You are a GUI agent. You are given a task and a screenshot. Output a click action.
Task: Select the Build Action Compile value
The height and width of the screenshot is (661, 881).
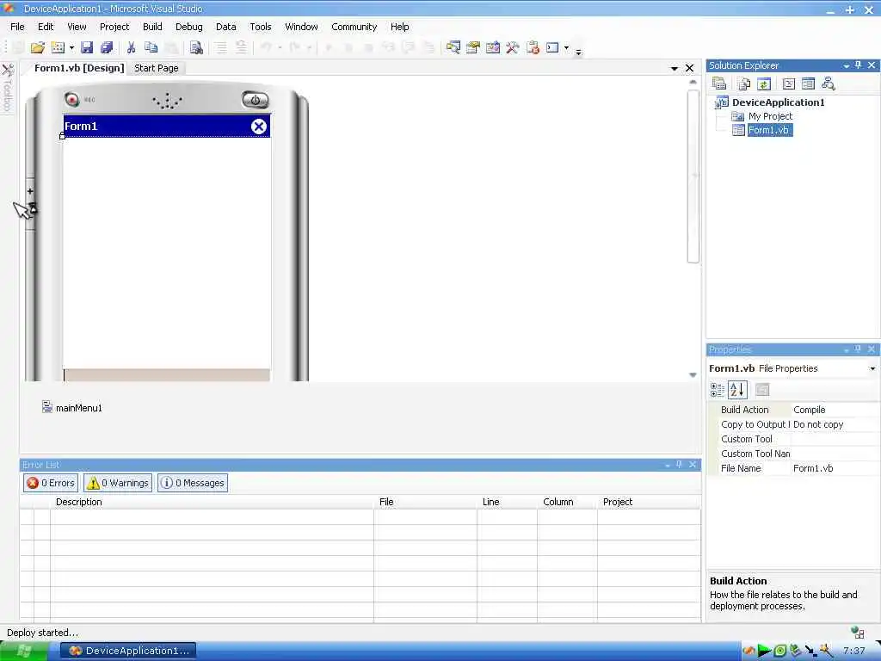(x=835, y=410)
